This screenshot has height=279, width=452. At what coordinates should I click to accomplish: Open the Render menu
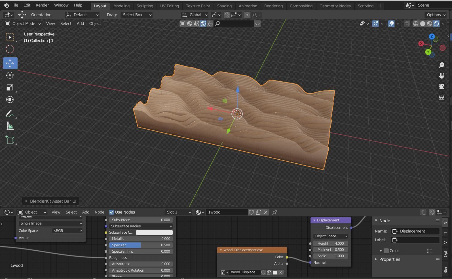42,5
